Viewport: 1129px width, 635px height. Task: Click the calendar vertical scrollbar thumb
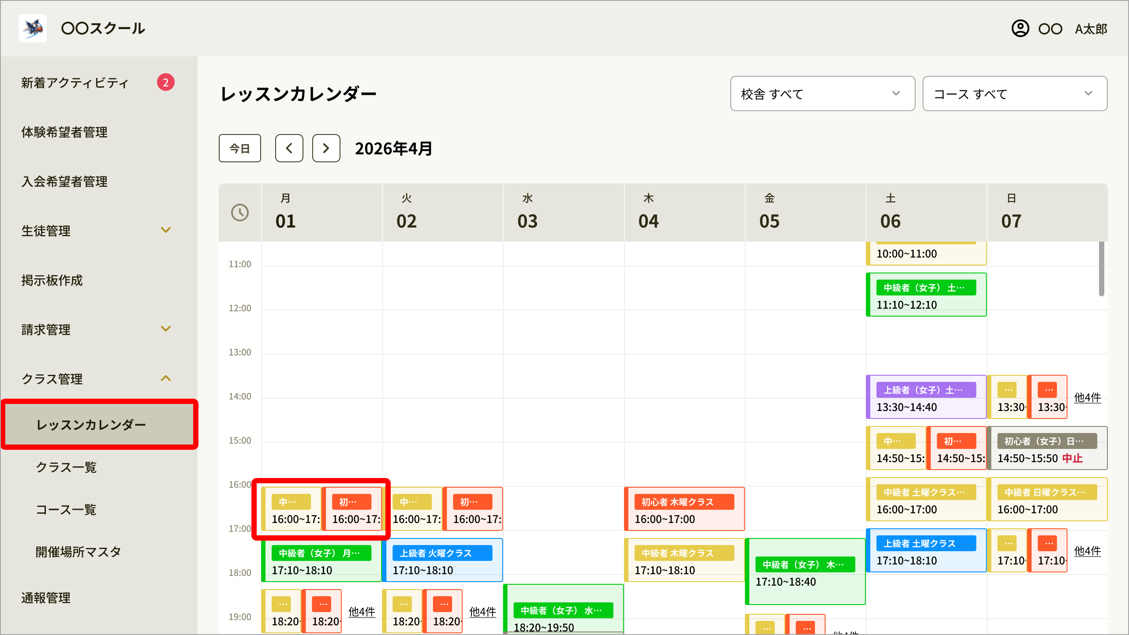coord(1101,269)
